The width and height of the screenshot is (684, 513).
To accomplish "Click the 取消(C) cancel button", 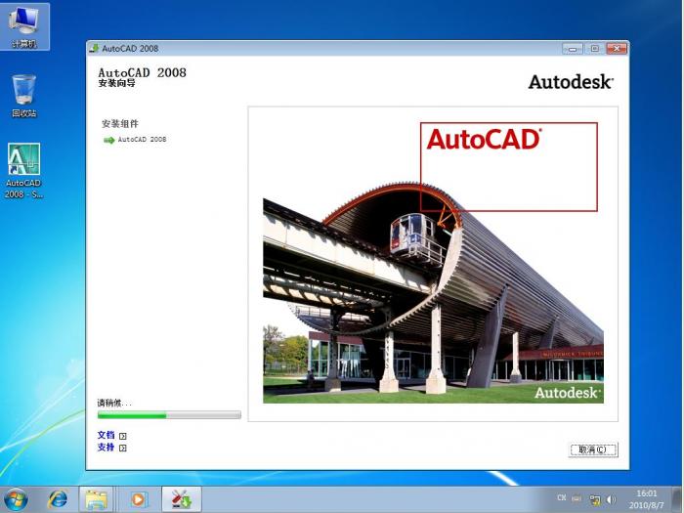I will (x=593, y=449).
